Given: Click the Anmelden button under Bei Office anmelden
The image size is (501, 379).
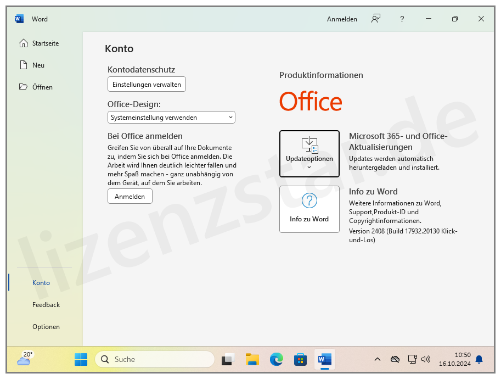Looking at the screenshot, I should click(130, 196).
